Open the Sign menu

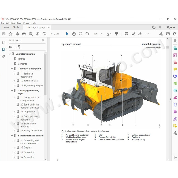pos(19,23)
